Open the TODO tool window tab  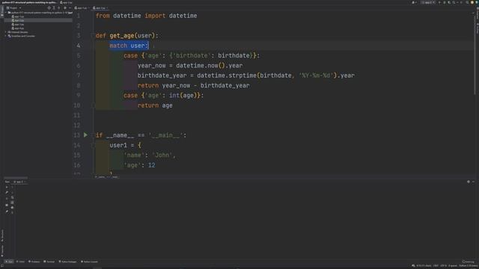point(20,262)
